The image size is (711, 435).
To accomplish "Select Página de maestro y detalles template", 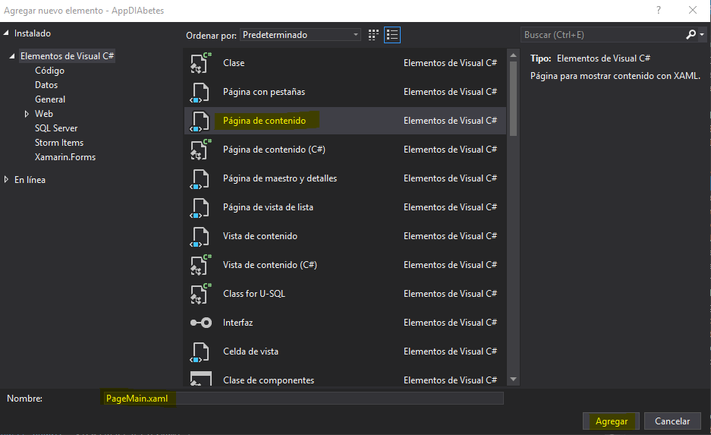I will [280, 178].
